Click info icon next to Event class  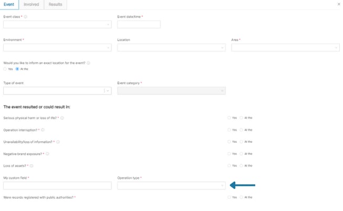click(26, 17)
